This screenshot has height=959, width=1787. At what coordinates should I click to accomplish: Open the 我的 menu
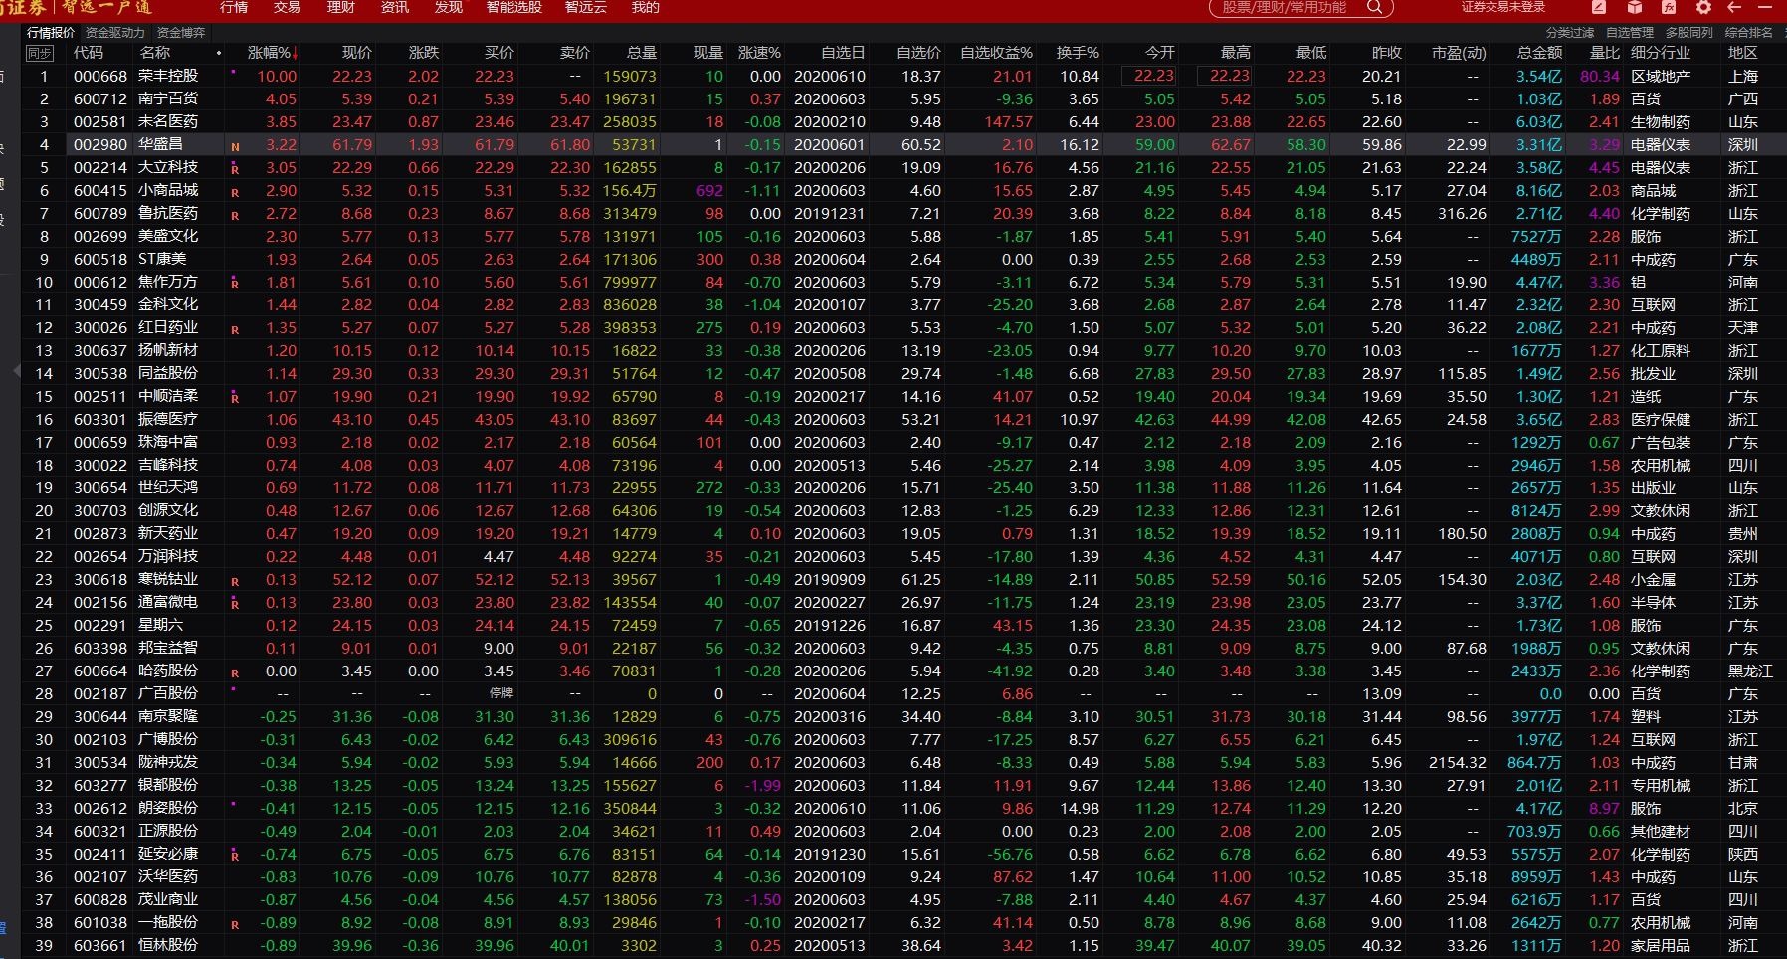pos(646,7)
